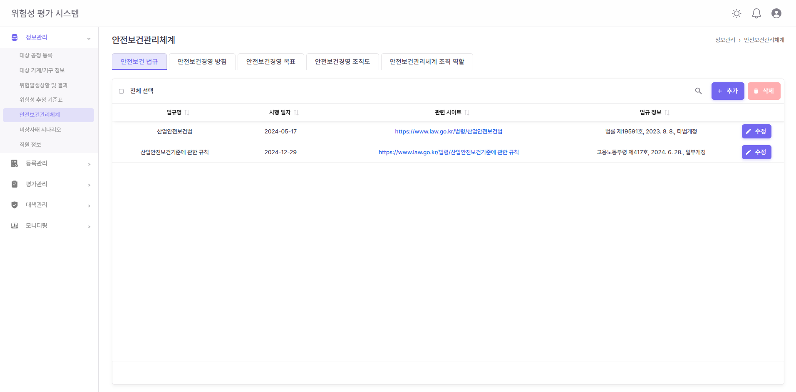This screenshot has width=796, height=392.
Task: Click the 추가 button
Action: (x=727, y=91)
